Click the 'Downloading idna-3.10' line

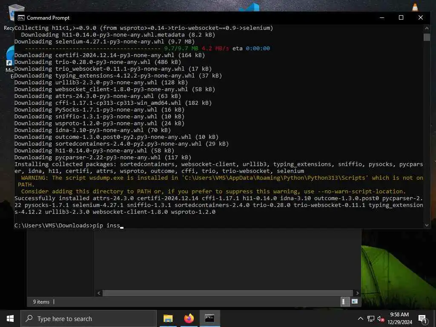click(92, 130)
